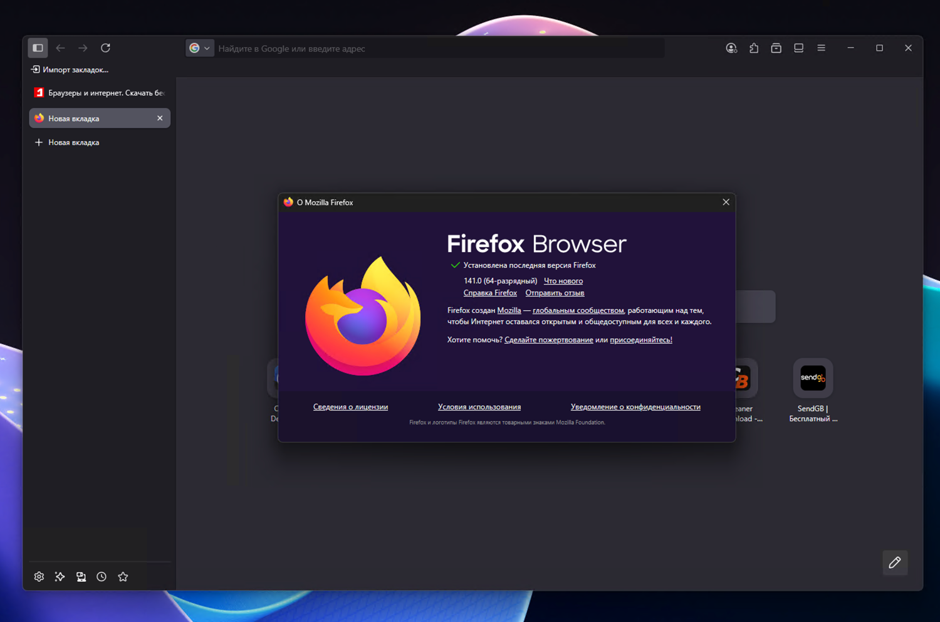
Task: Close the О Mozilla Firefox dialog
Action: tap(726, 202)
